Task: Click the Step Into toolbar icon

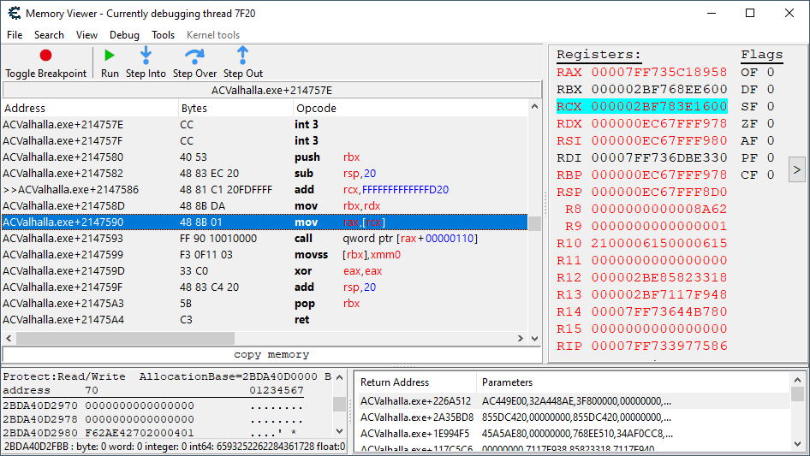Action: [146, 56]
